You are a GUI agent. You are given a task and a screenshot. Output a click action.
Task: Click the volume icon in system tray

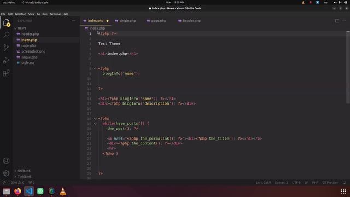tap(335, 2)
